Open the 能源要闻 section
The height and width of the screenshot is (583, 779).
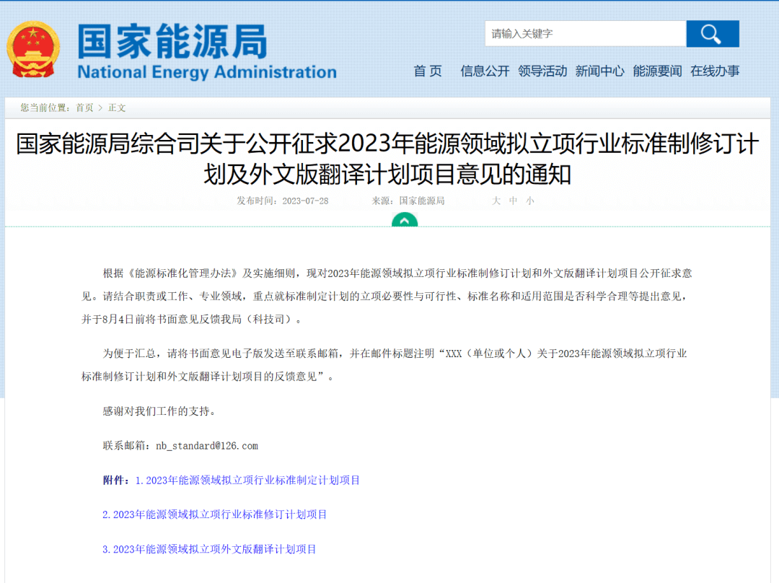[x=656, y=71]
